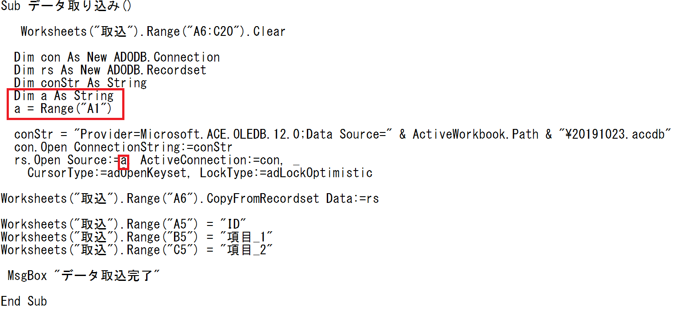Click the highlighted Dim a As String line
Screen dimensions: 673x311
click(x=64, y=96)
